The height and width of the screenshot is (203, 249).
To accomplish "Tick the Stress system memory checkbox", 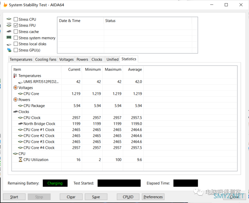I will tap(16, 38).
